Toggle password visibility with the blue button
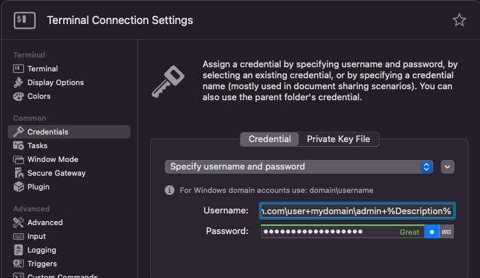Image resolution: width=480 pixels, height=278 pixels. [431, 232]
